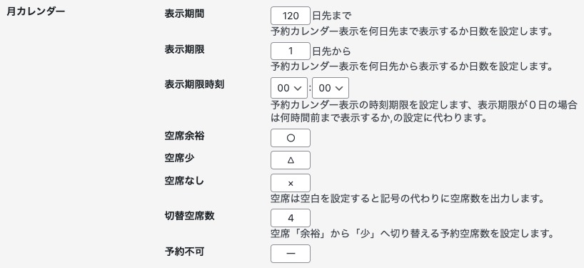
Task: Select the 空席なし field showing ×
Action: [291, 183]
